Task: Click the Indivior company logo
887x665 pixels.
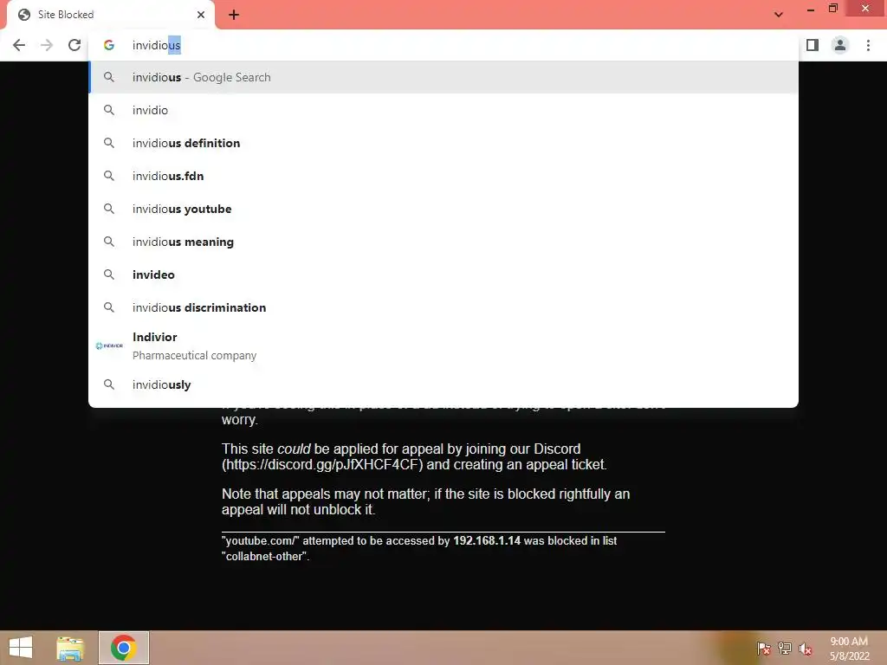Action: 109,345
